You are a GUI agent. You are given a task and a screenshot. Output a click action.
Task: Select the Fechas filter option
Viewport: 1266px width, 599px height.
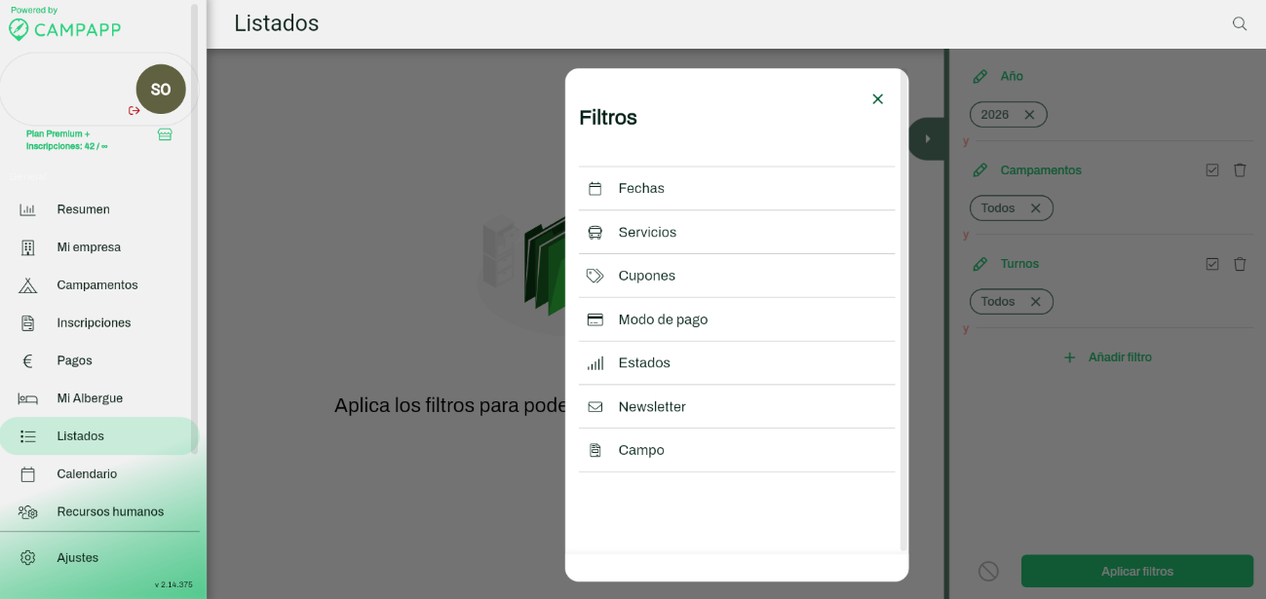tap(640, 189)
